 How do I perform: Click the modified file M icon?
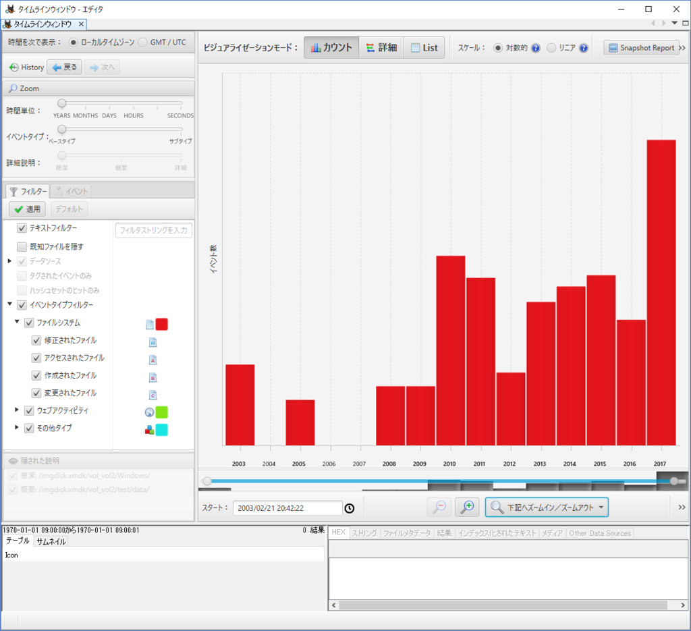[153, 342]
